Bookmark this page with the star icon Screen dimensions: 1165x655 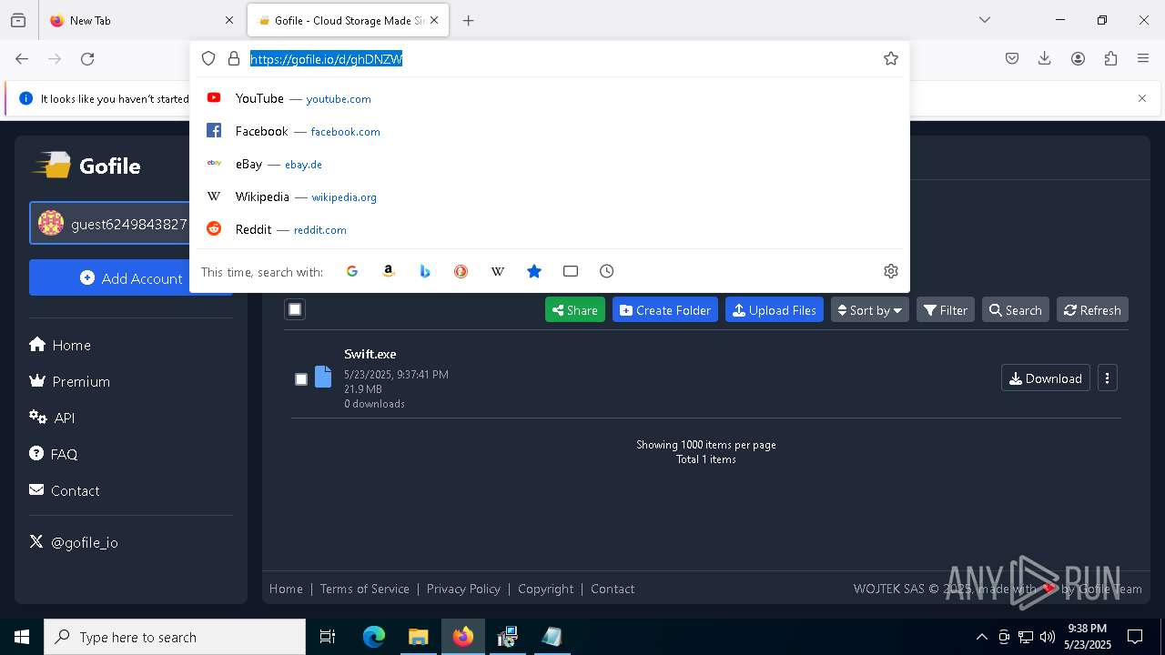891,58
